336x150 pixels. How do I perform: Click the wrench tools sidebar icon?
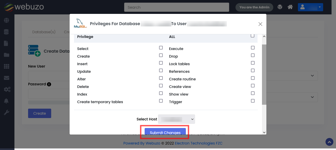point(6,113)
